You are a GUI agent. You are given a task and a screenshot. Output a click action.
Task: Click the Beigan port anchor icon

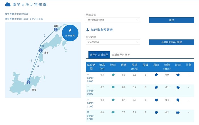[x=41, y=50]
